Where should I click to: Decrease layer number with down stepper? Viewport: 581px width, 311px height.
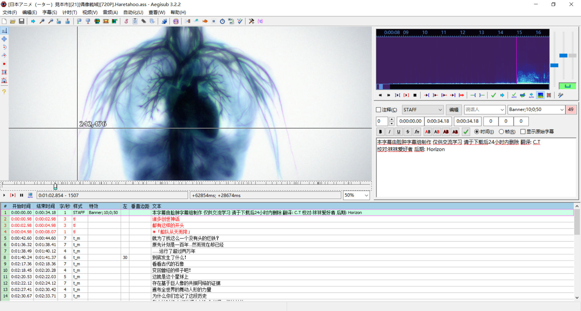pyautogui.click(x=392, y=123)
